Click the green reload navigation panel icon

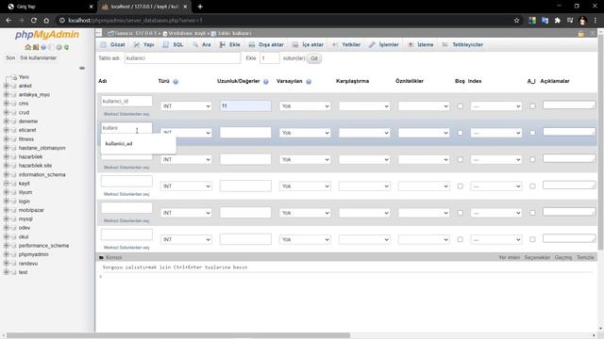tap(66, 47)
